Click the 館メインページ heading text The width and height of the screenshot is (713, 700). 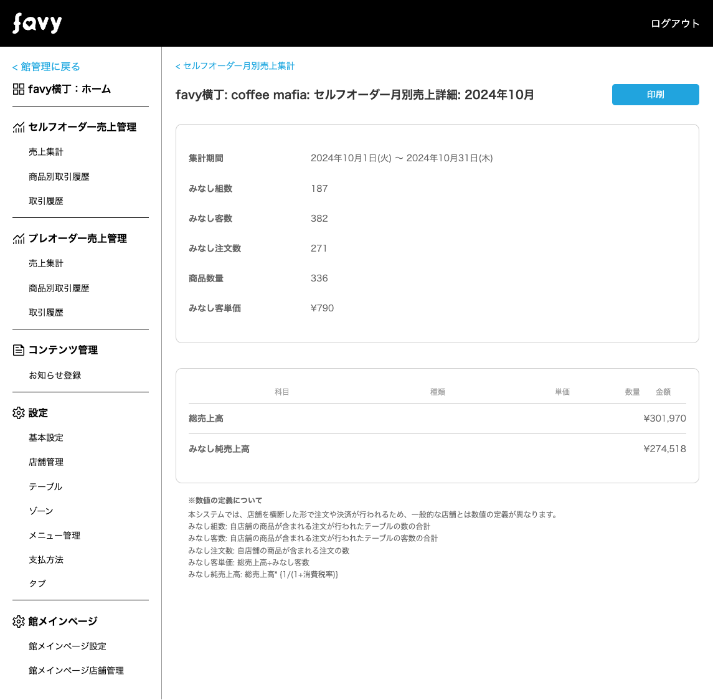coord(63,622)
